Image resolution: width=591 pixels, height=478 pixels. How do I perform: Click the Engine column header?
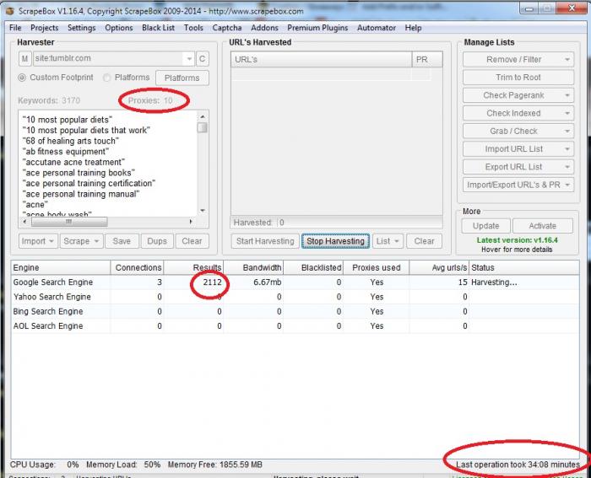61,267
